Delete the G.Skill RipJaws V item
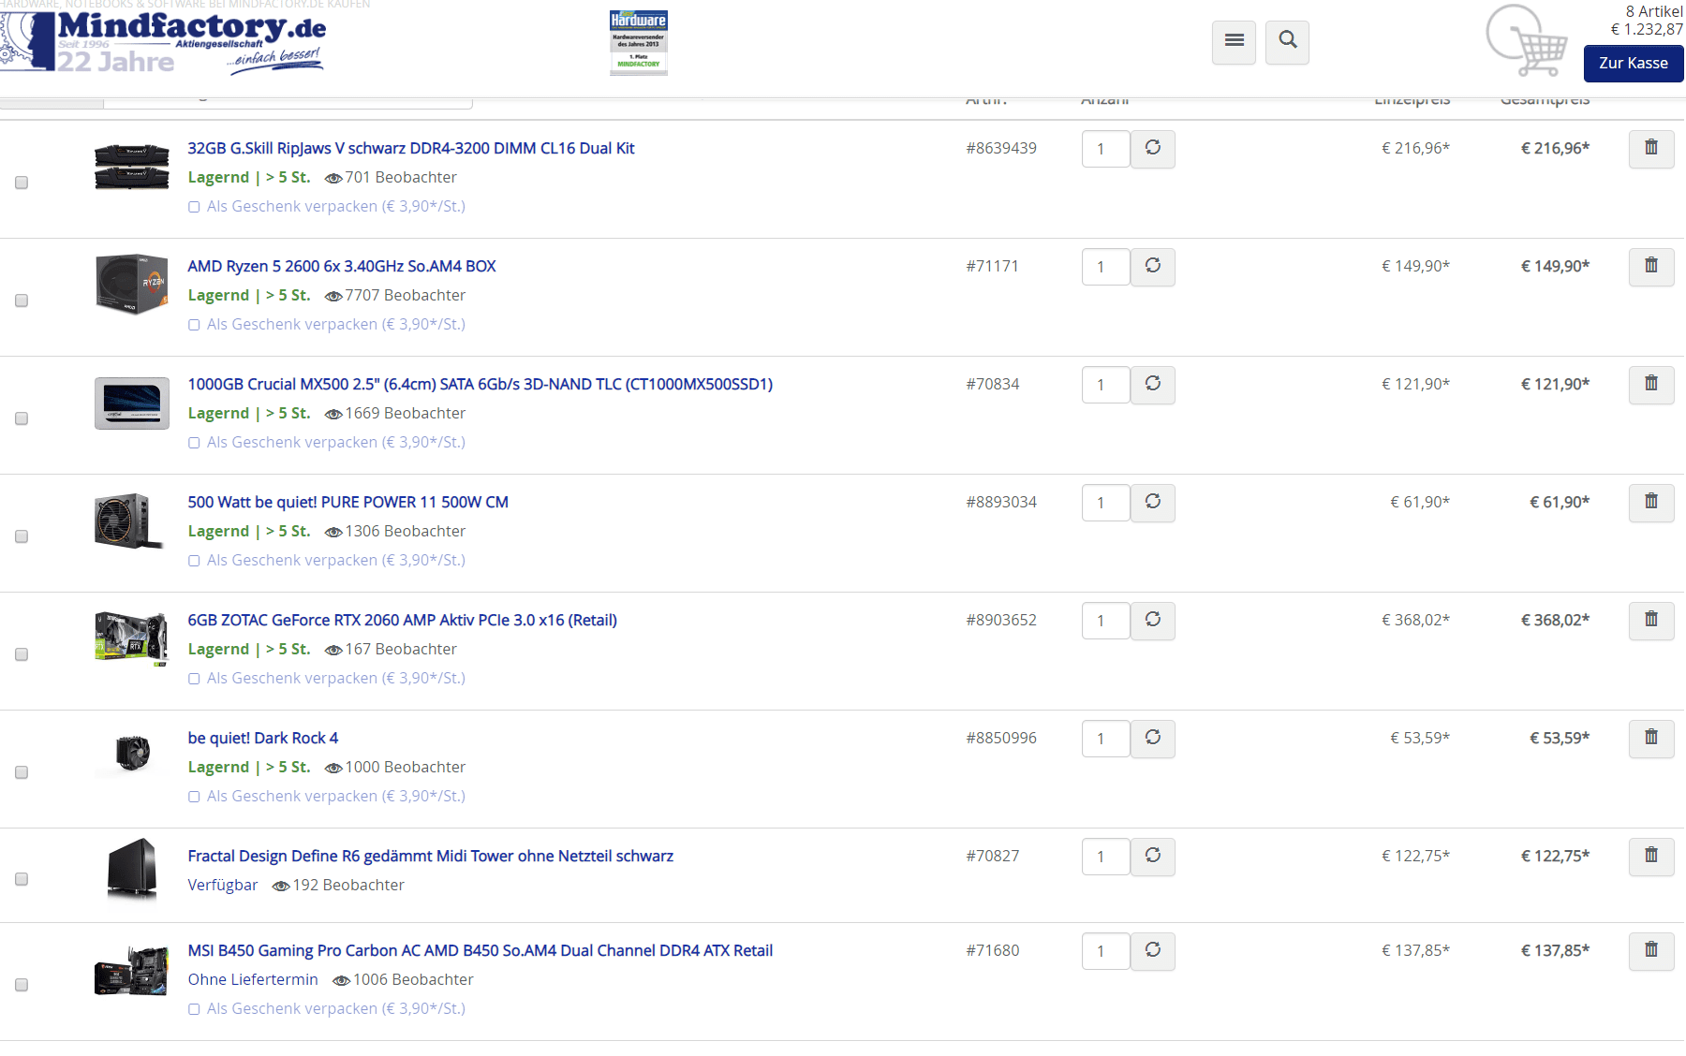Viewport: 1686px width, 1056px height. (x=1651, y=149)
